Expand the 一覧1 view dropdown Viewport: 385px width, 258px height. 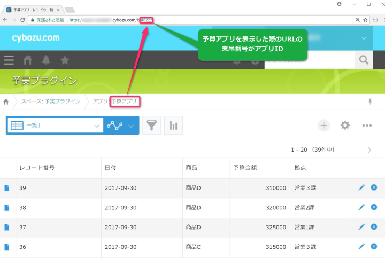97,126
